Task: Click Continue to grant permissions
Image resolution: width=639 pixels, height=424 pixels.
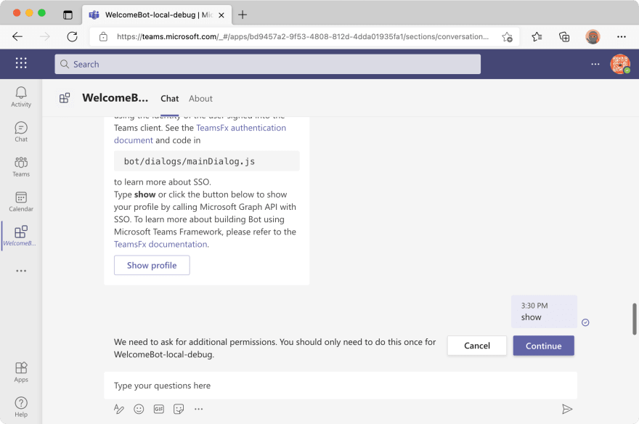Action: 543,346
